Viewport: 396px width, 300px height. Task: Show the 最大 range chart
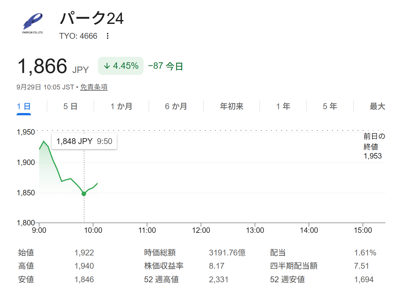point(377,106)
